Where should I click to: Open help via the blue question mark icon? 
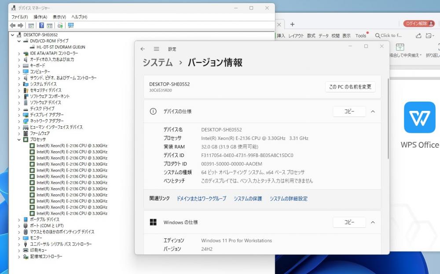tap(41, 26)
